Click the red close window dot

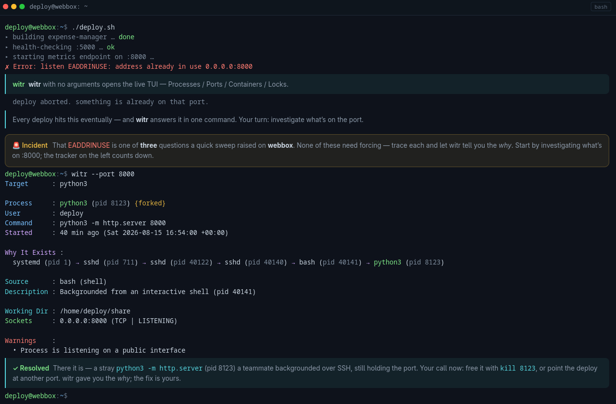click(x=6, y=6)
